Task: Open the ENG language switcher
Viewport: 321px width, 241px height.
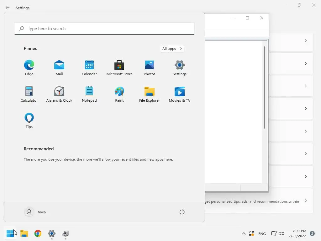Action: pyautogui.click(x=262, y=233)
